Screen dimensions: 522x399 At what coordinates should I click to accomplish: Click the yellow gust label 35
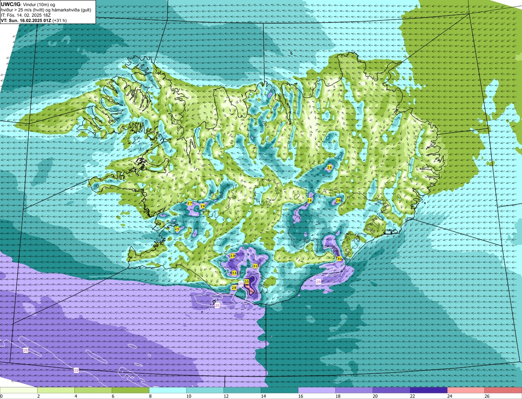[246, 282]
